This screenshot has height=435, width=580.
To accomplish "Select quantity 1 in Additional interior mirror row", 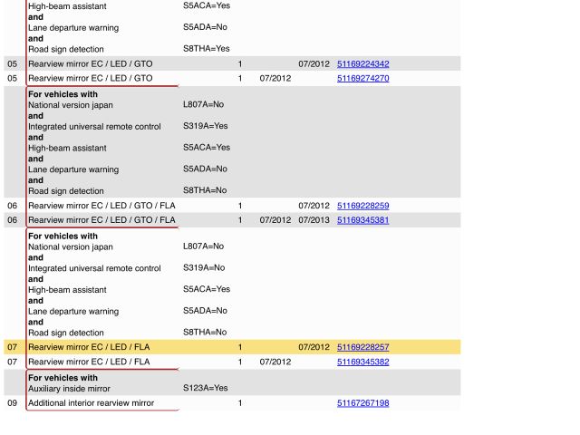I will 240,403.
